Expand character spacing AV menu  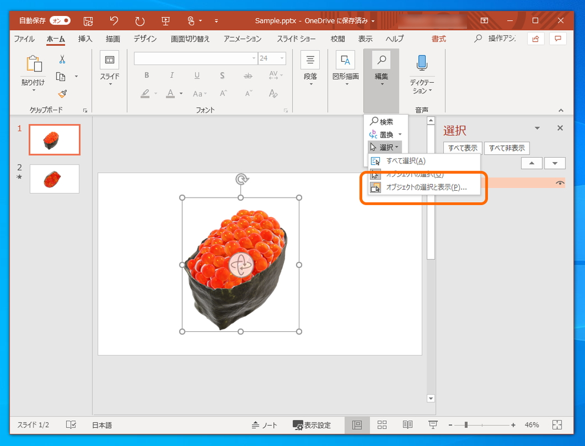click(276, 75)
